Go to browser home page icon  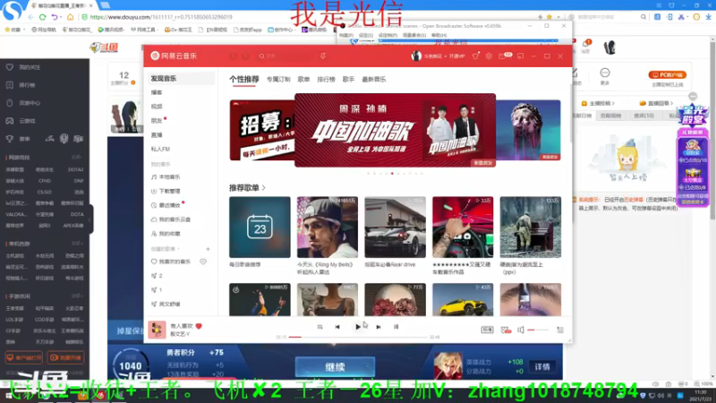click(70, 17)
